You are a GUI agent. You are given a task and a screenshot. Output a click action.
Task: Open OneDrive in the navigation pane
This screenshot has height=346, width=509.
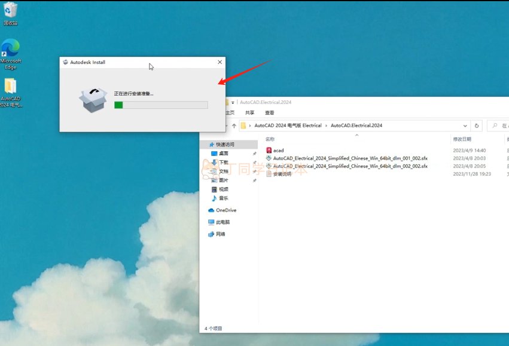coord(225,210)
